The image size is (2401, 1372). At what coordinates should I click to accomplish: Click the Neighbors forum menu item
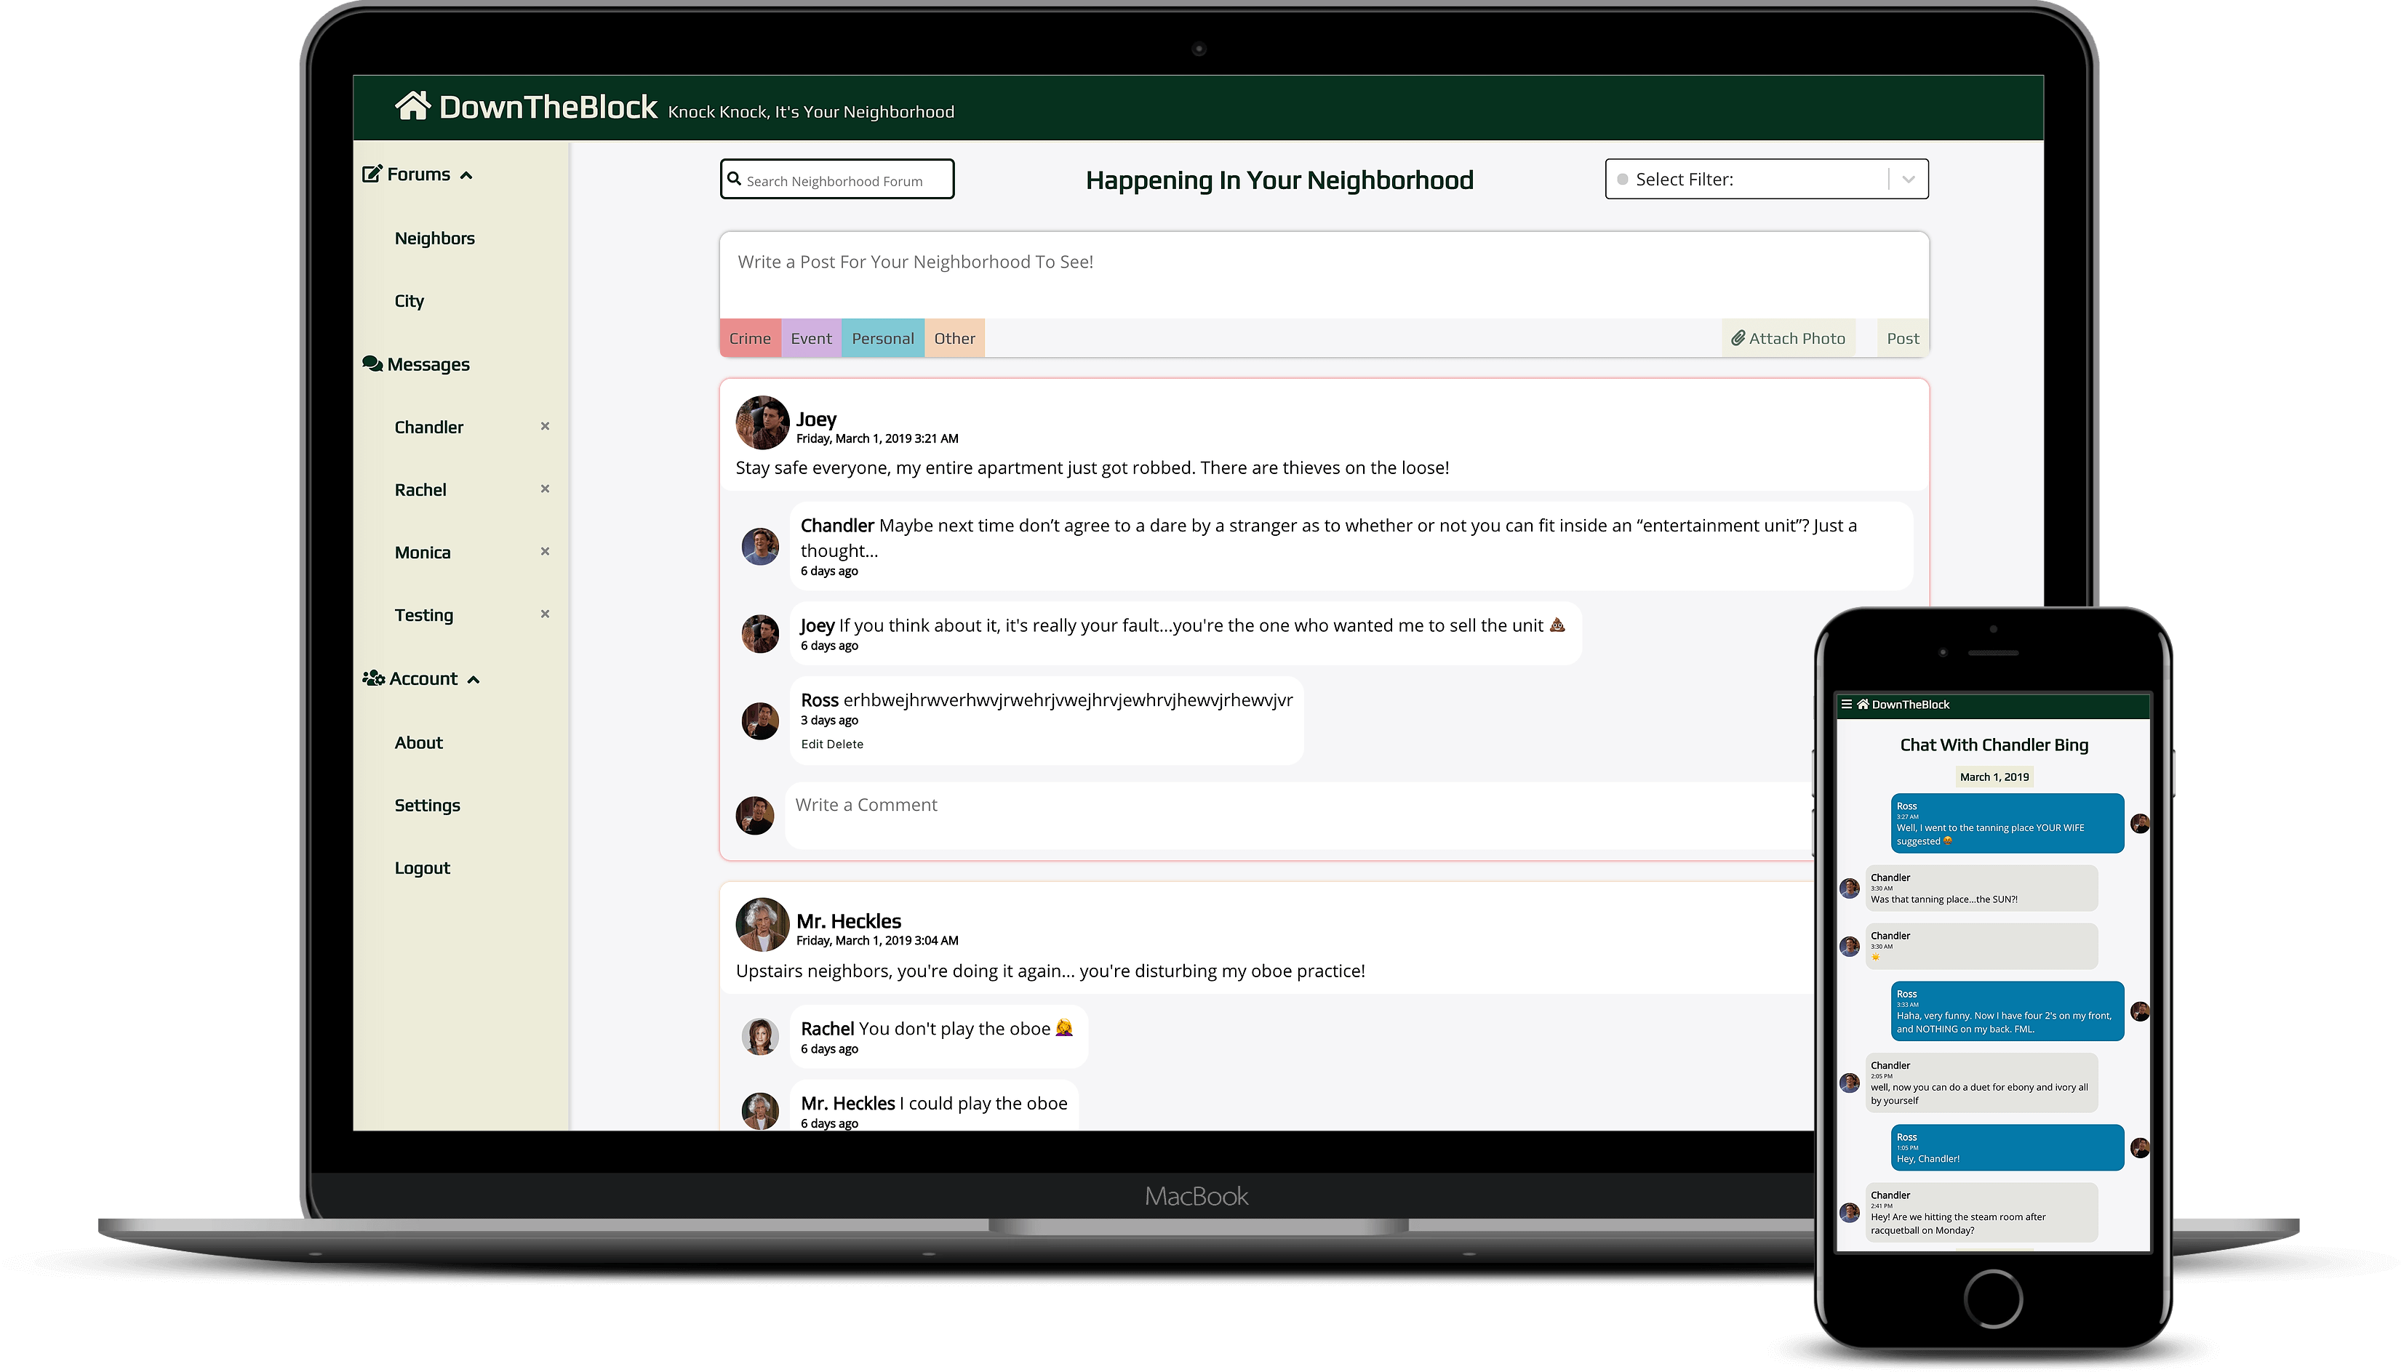tap(434, 238)
